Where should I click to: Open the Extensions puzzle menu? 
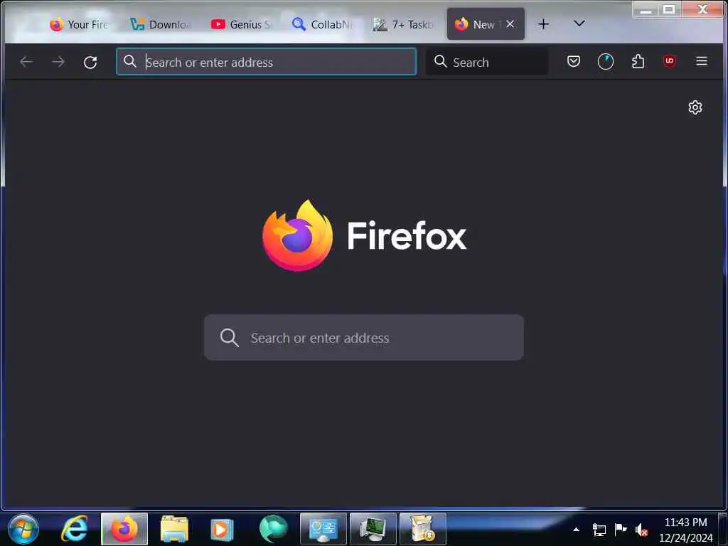click(638, 61)
